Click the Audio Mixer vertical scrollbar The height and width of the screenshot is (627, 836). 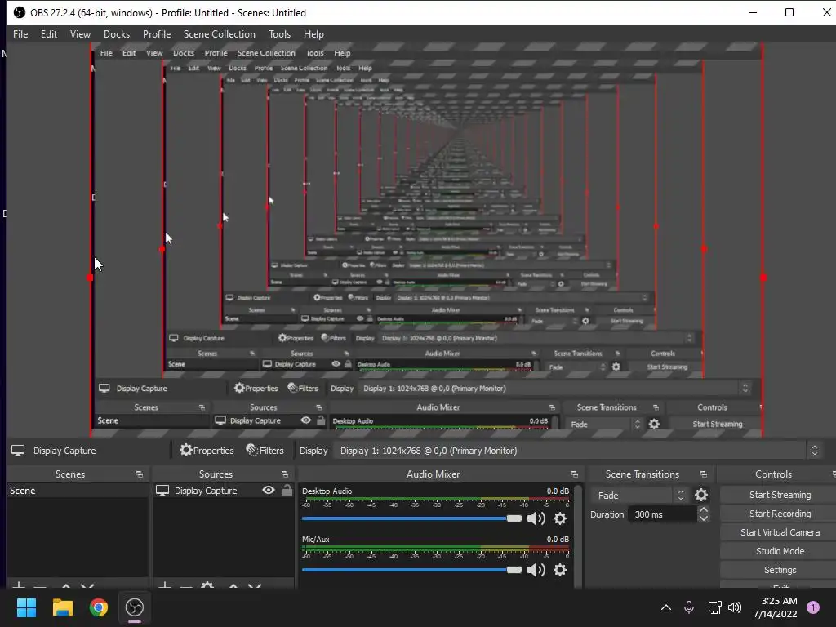click(578, 536)
